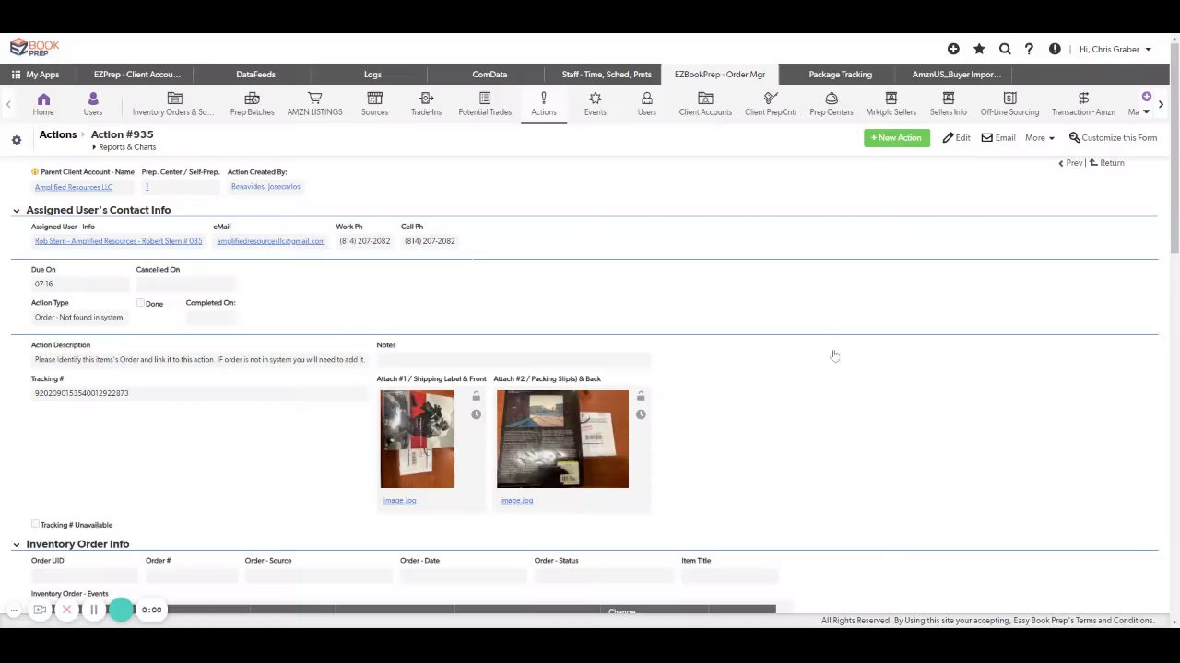Open Hi, Chris Graber user menu
This screenshot has width=1180, height=663.
(1115, 49)
